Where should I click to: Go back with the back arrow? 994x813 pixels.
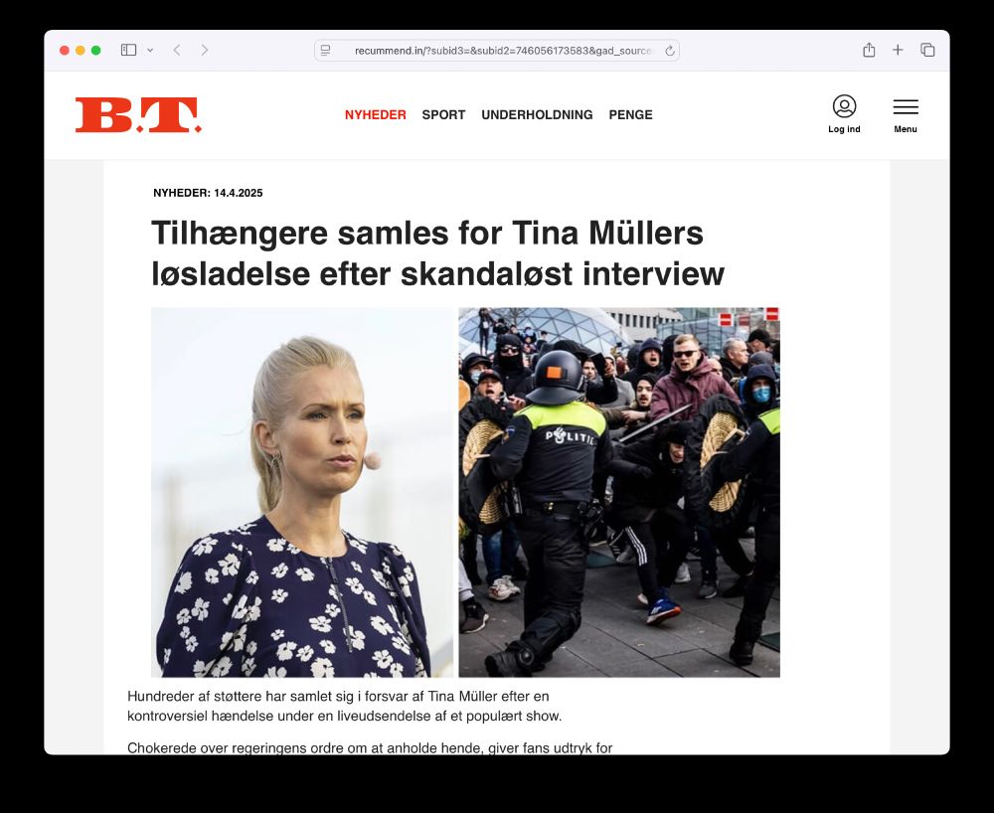tap(177, 50)
